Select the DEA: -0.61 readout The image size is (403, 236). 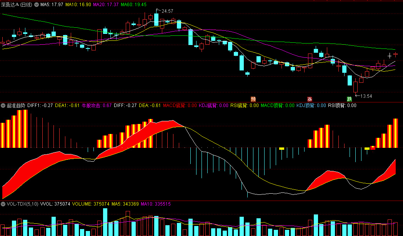150,105
